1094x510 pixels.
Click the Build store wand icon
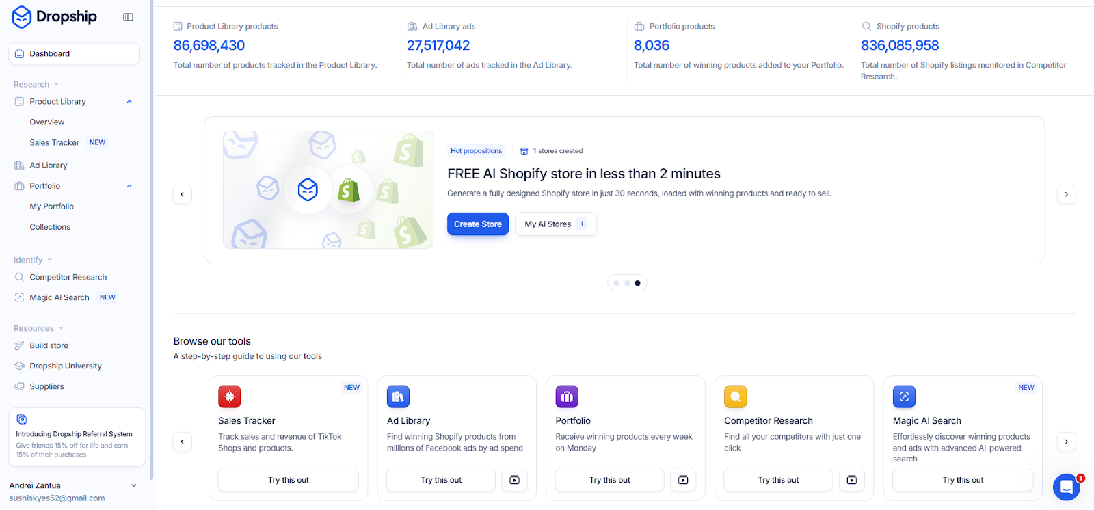[19, 345]
